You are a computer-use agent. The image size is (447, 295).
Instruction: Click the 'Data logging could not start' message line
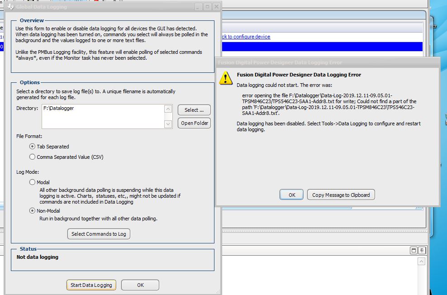pos(284,85)
